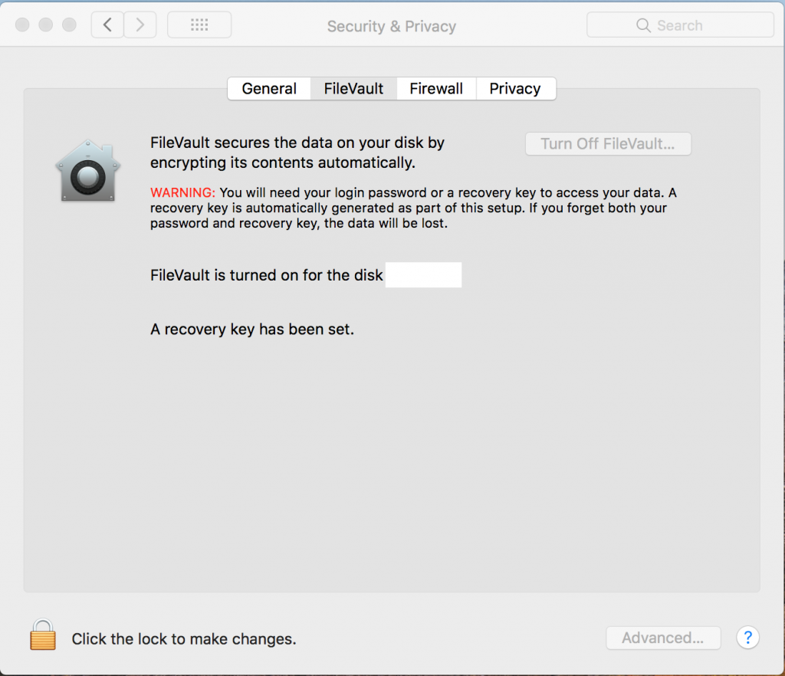Click the padlock icon to unlock settings

pos(43,635)
